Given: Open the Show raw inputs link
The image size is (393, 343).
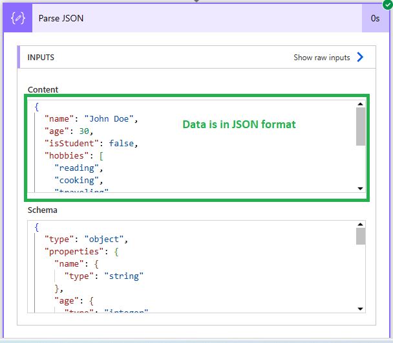Looking at the screenshot, I should [322, 58].
